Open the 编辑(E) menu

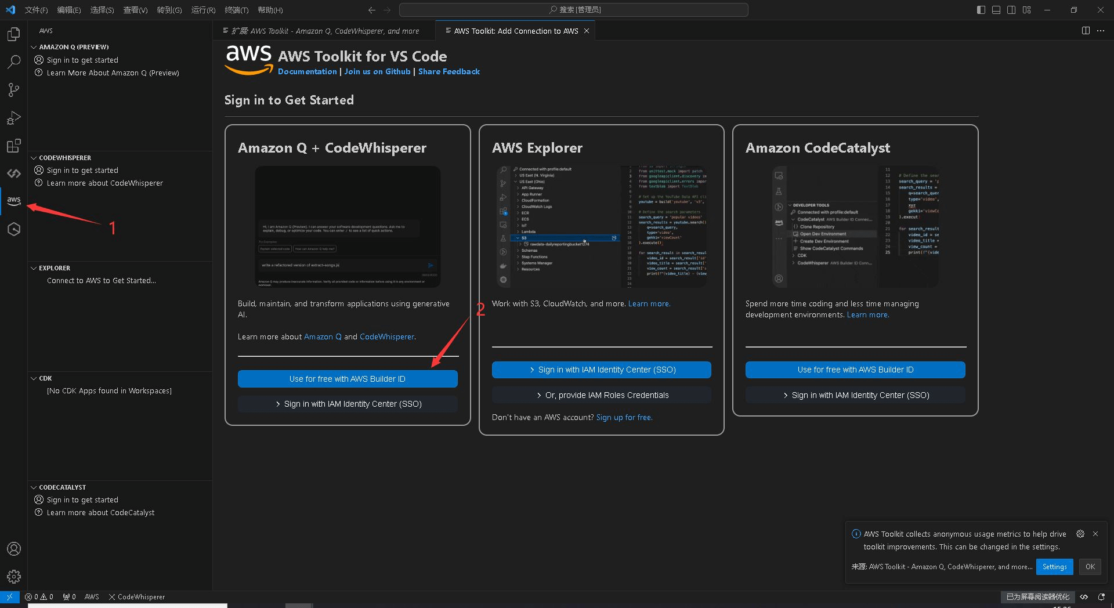69,10
